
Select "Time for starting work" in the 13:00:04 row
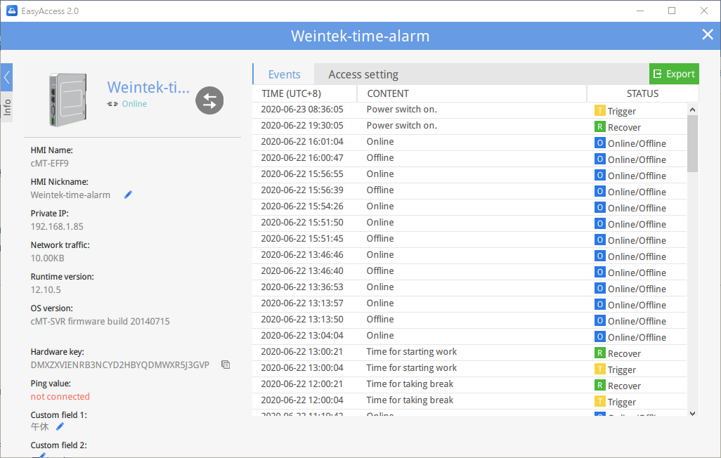(x=412, y=368)
